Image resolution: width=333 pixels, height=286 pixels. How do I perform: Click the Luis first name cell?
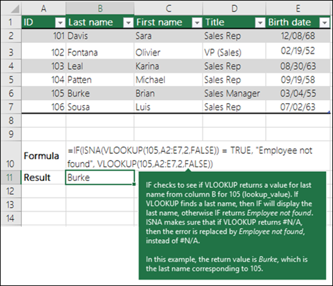tap(168, 106)
